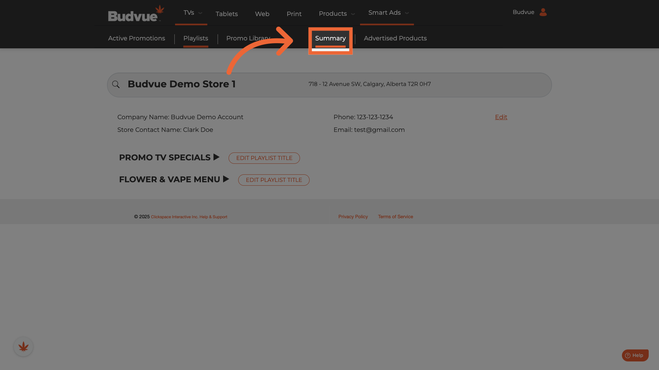Expand the FLOWER & VAPE MENU playlist arrow

point(226,179)
